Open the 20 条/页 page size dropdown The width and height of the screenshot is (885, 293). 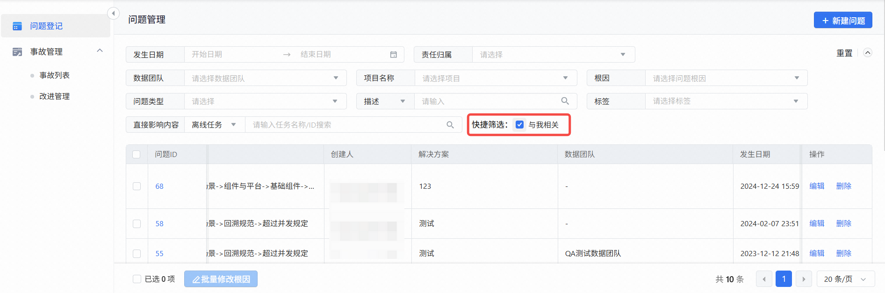(x=845, y=279)
